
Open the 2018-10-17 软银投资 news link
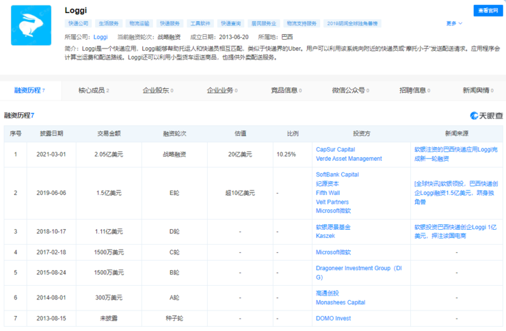pyautogui.click(x=455, y=232)
